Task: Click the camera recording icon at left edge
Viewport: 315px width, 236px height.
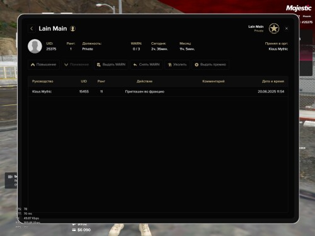Action: coord(11,177)
